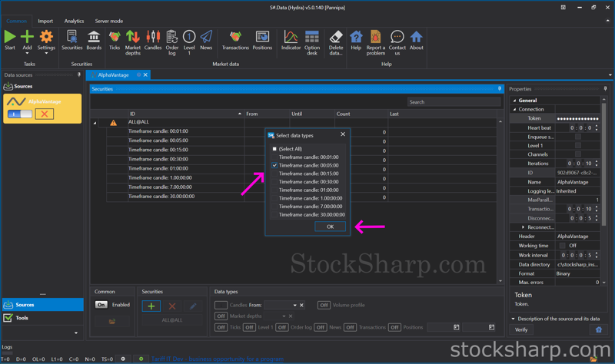Click the Option desk icon

[311, 38]
